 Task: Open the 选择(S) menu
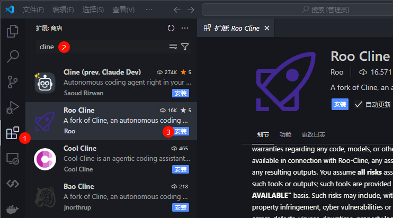[93, 10]
